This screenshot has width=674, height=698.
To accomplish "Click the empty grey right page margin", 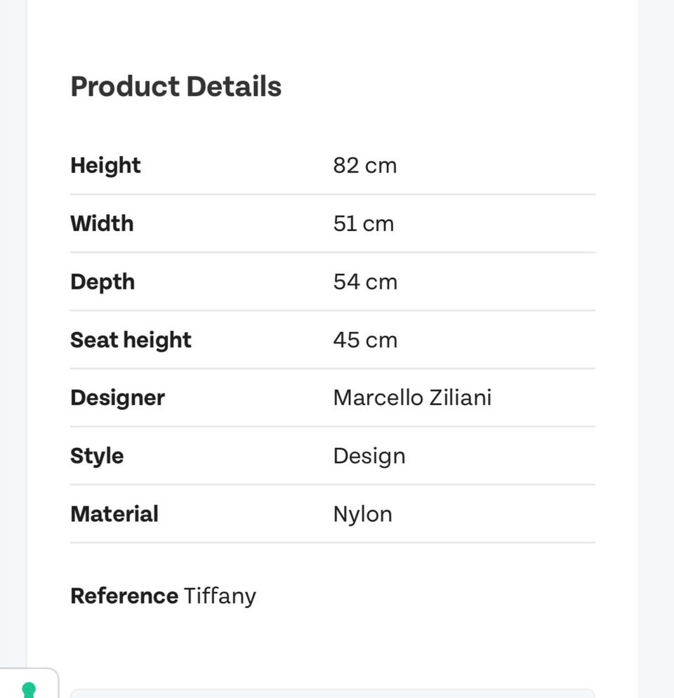I will [656, 351].
